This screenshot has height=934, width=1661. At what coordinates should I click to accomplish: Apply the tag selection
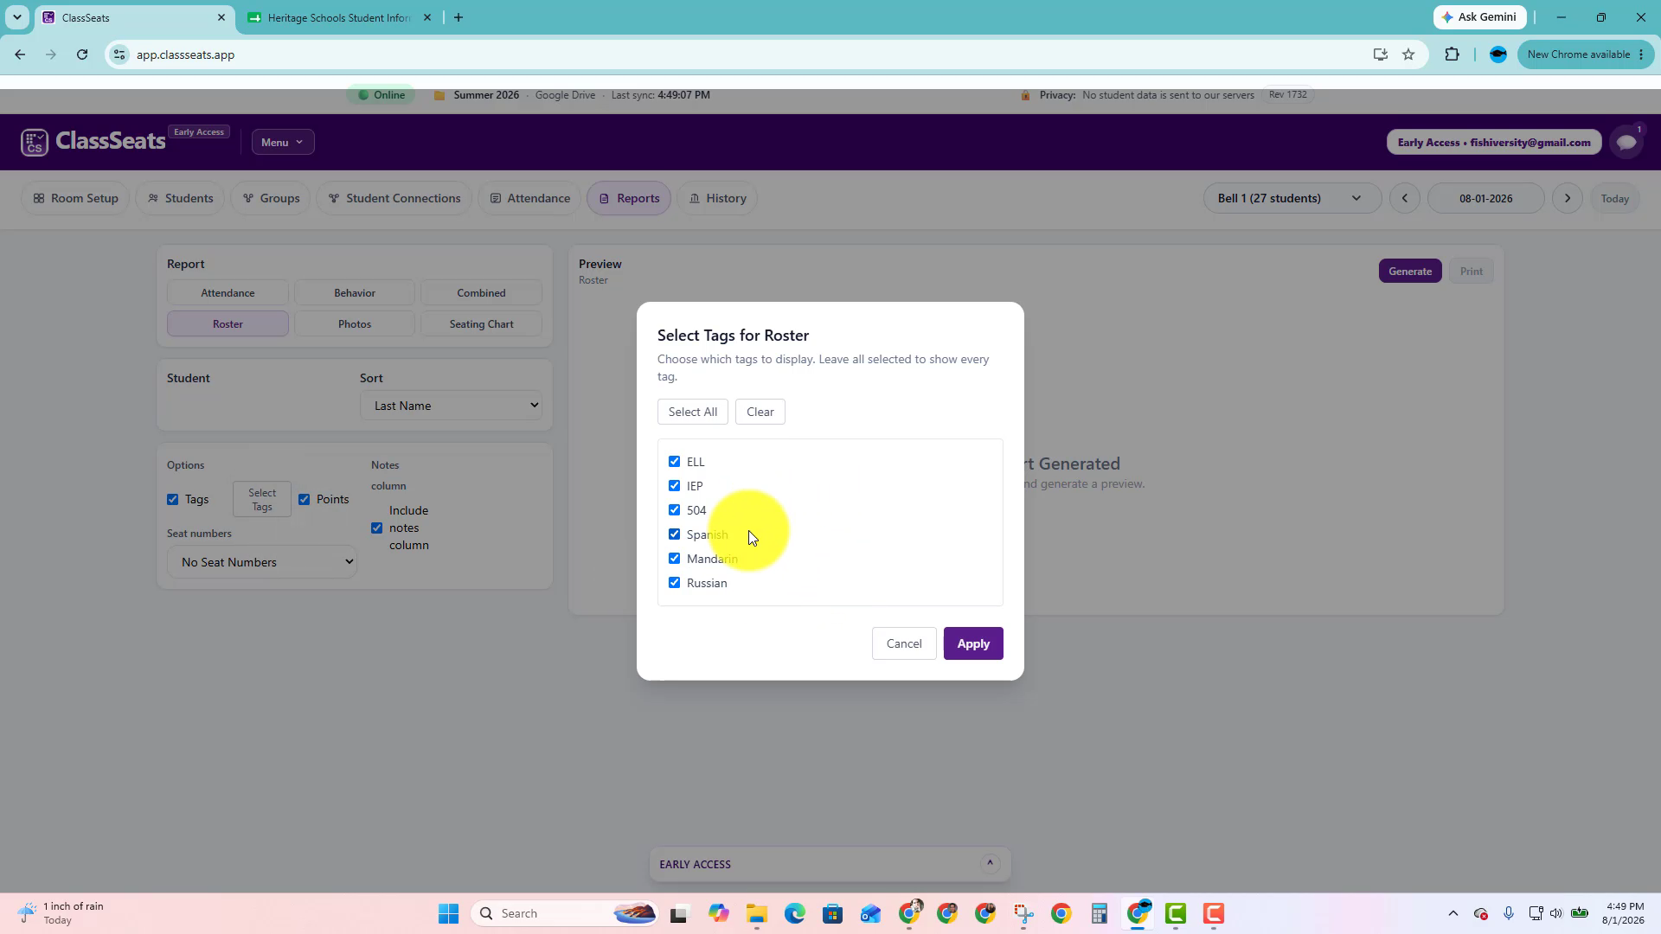973,643
